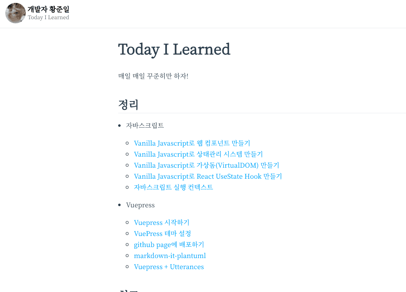
Task: Click the Today I Learned main heading
Action: [x=174, y=49]
